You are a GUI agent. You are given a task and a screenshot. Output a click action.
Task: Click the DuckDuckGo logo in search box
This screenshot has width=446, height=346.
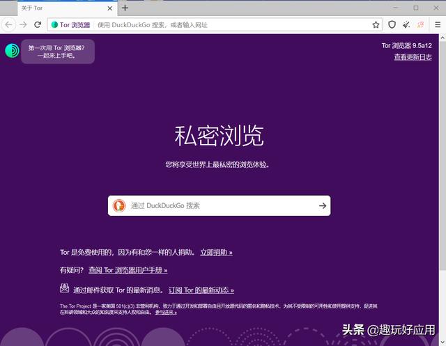[119, 205]
